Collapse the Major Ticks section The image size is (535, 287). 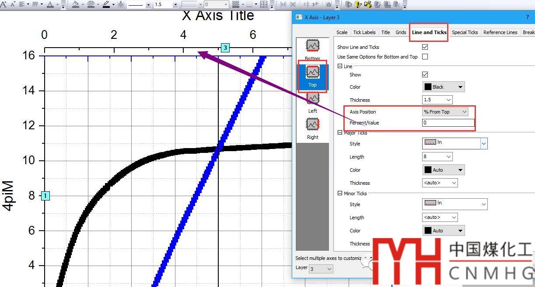(340, 133)
